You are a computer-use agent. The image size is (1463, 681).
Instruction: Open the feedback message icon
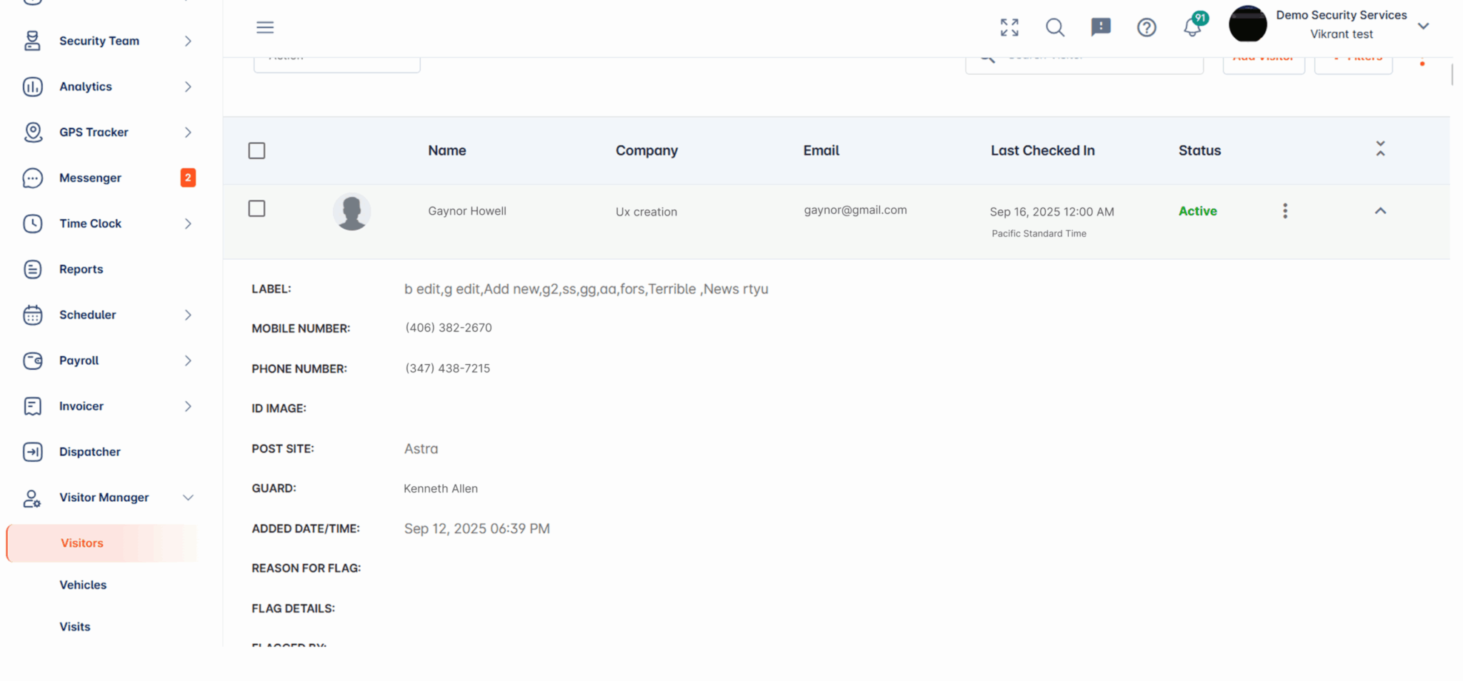(x=1100, y=27)
